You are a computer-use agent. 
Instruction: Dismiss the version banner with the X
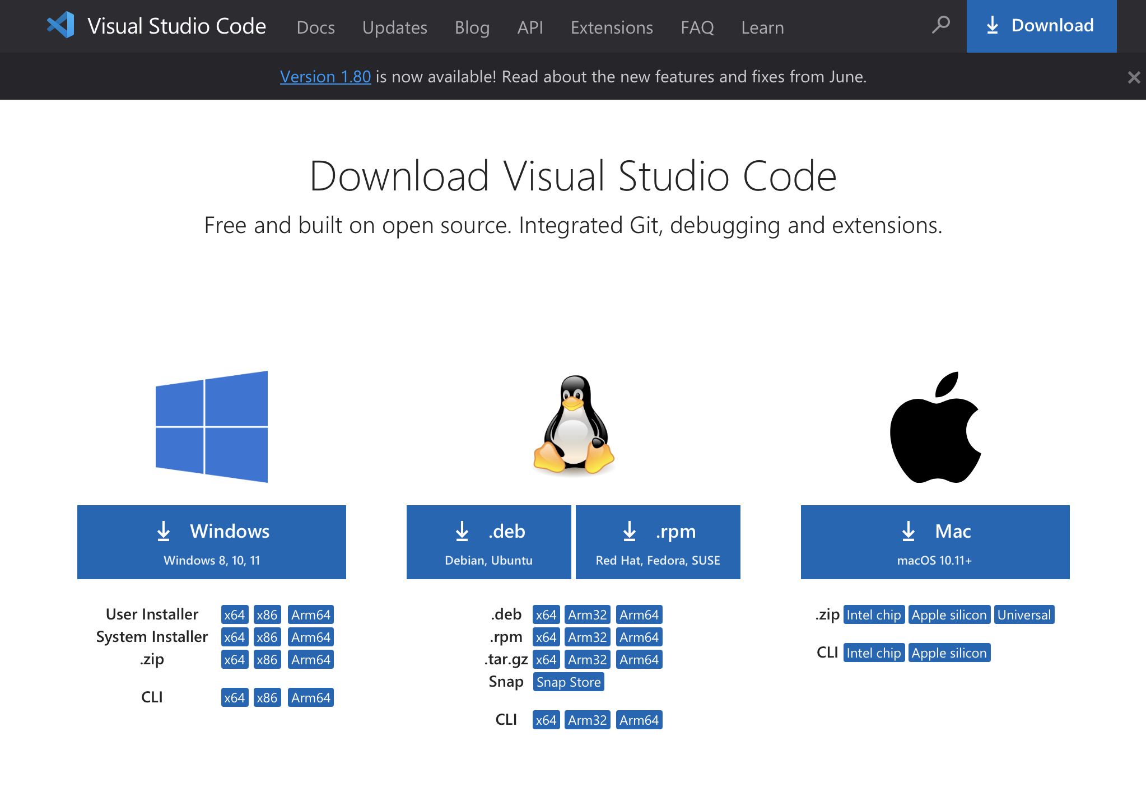1134,77
